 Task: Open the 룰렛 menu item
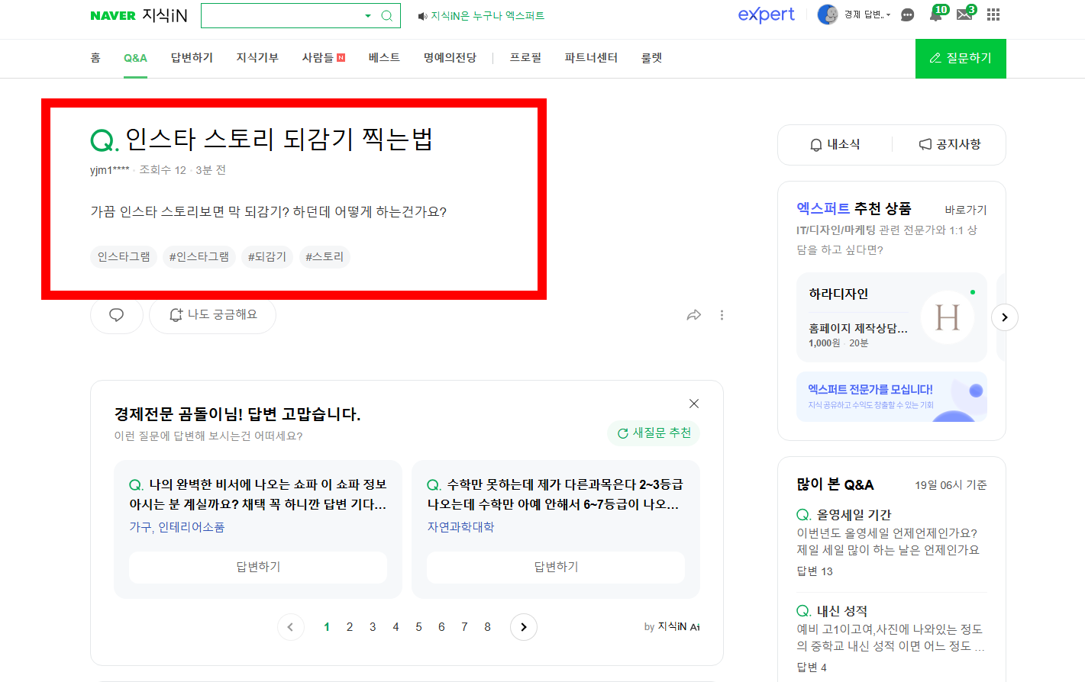point(651,58)
